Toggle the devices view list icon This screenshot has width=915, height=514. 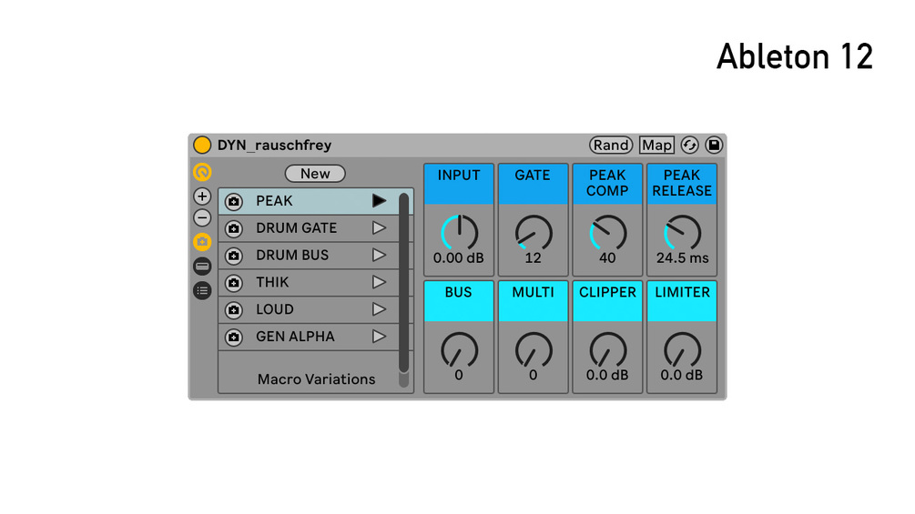(202, 290)
